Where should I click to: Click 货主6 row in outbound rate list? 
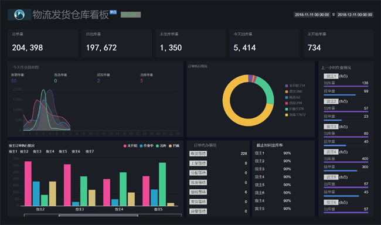point(273,193)
